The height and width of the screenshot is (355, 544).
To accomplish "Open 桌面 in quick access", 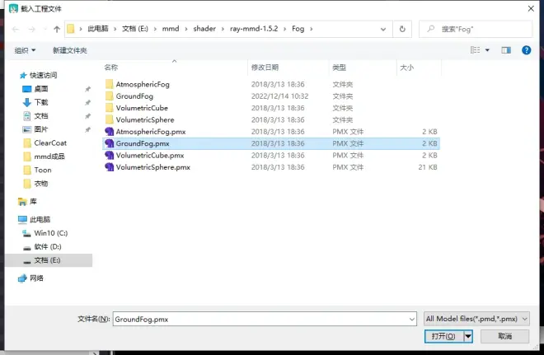I will pyautogui.click(x=41, y=89).
